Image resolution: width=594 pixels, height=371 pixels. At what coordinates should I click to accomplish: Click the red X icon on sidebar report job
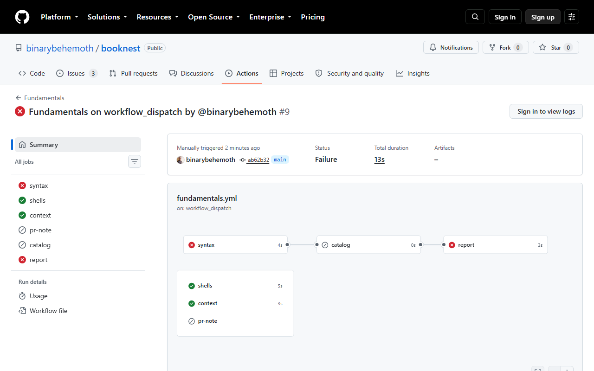(x=22, y=260)
